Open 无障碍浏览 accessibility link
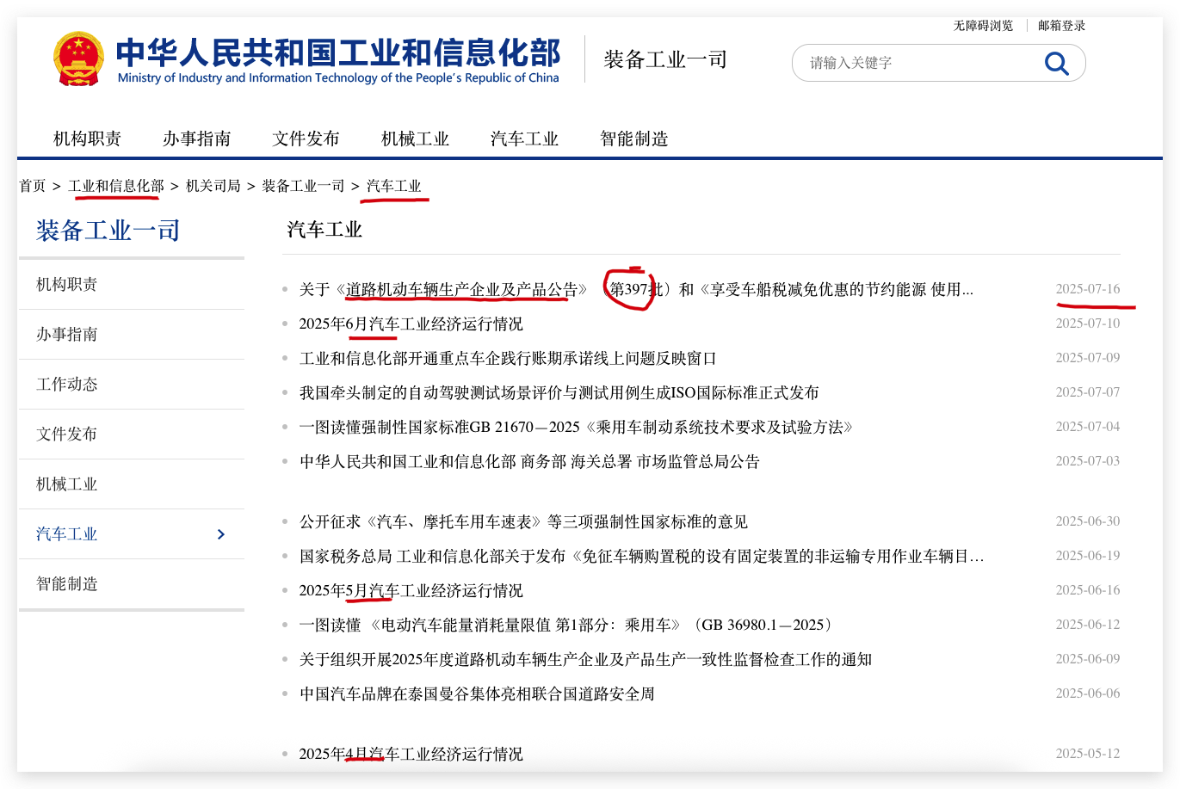This screenshot has height=789, width=1180. click(x=983, y=26)
